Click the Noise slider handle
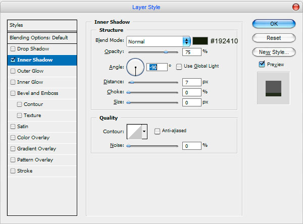Viewport: 303px width, 224px height. coord(128,146)
